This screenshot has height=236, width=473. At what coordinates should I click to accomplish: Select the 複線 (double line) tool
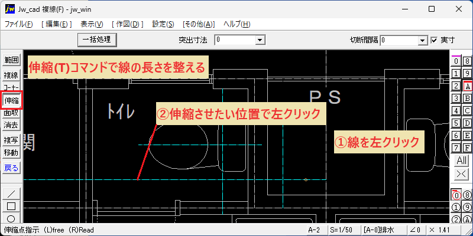[x=11, y=76]
